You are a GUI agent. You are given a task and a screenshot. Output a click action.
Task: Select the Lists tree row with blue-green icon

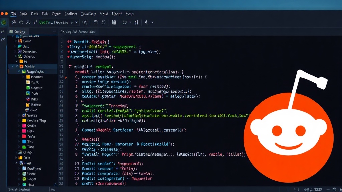(23, 46)
